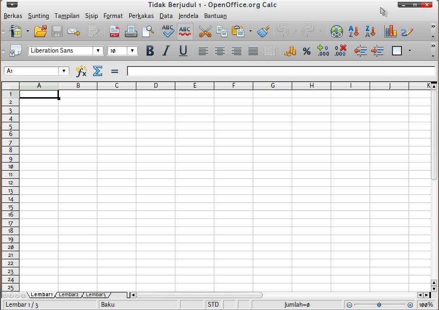
Task: Export directly as PDF
Action: coord(114,31)
